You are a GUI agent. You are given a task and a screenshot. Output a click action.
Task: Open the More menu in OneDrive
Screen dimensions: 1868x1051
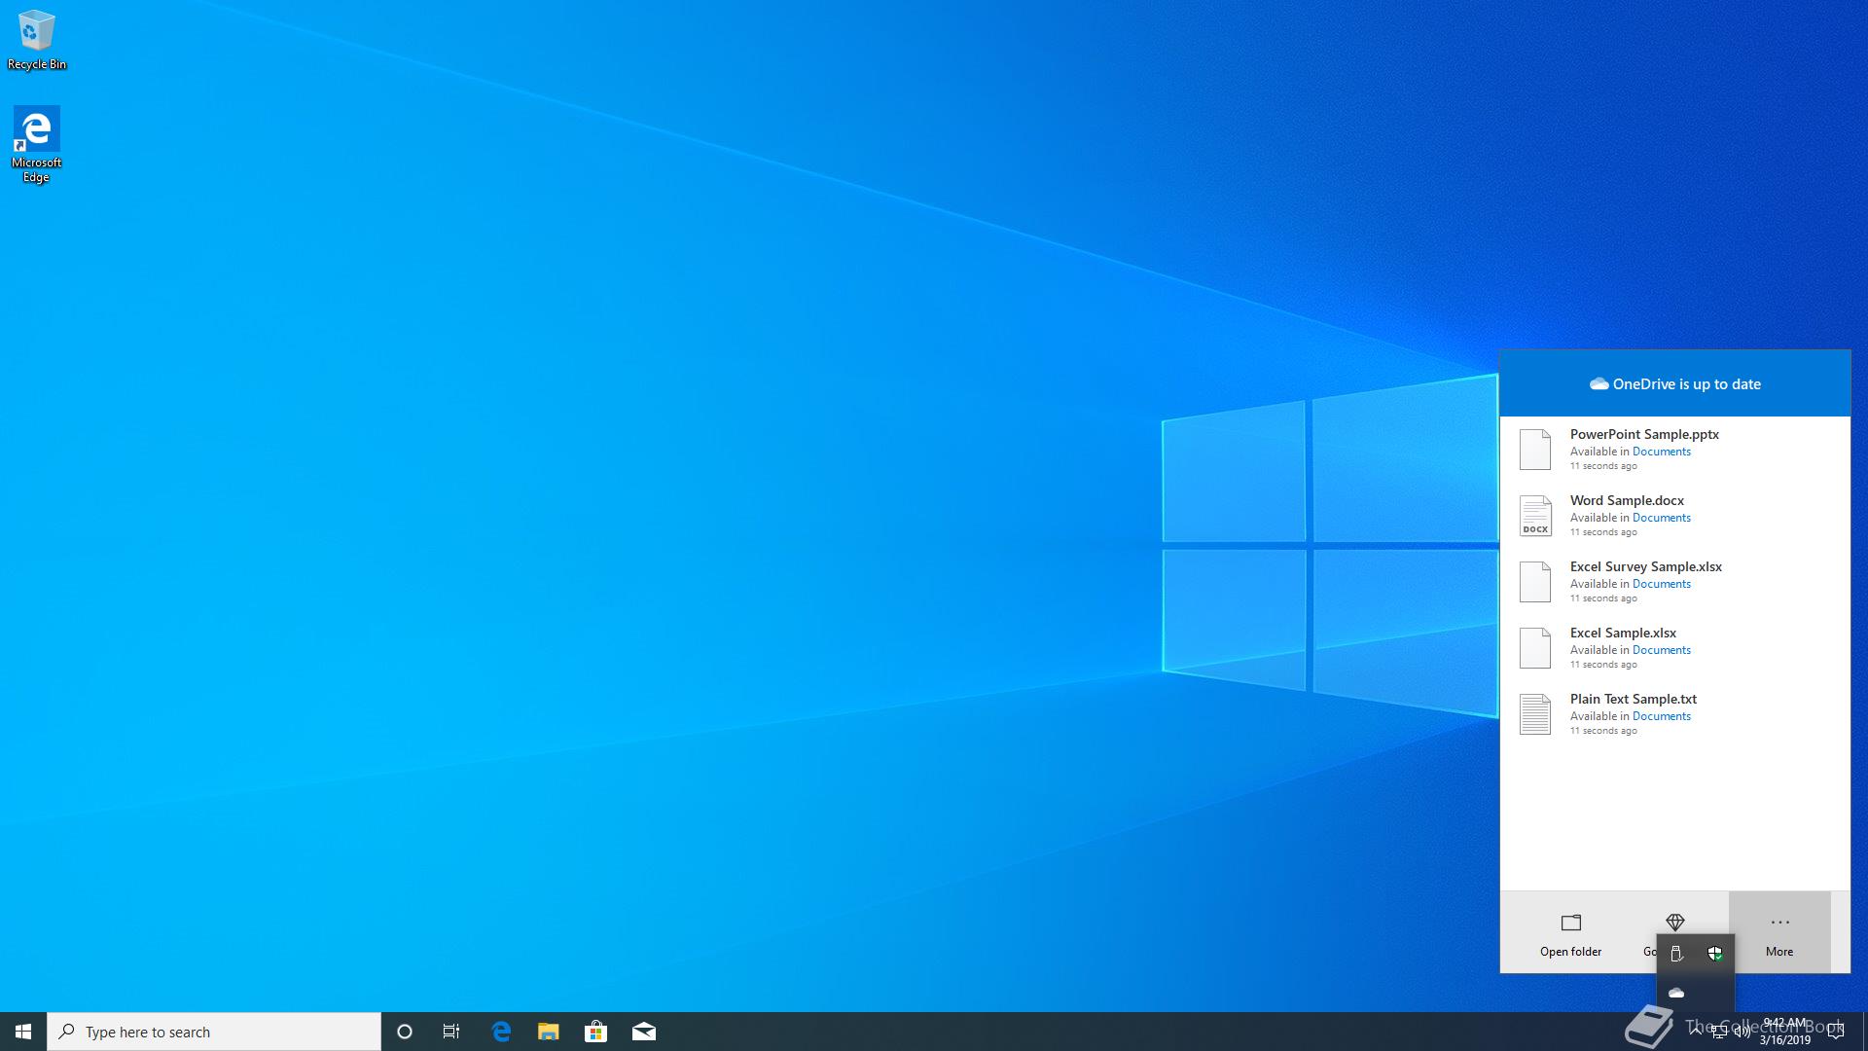pyautogui.click(x=1779, y=934)
